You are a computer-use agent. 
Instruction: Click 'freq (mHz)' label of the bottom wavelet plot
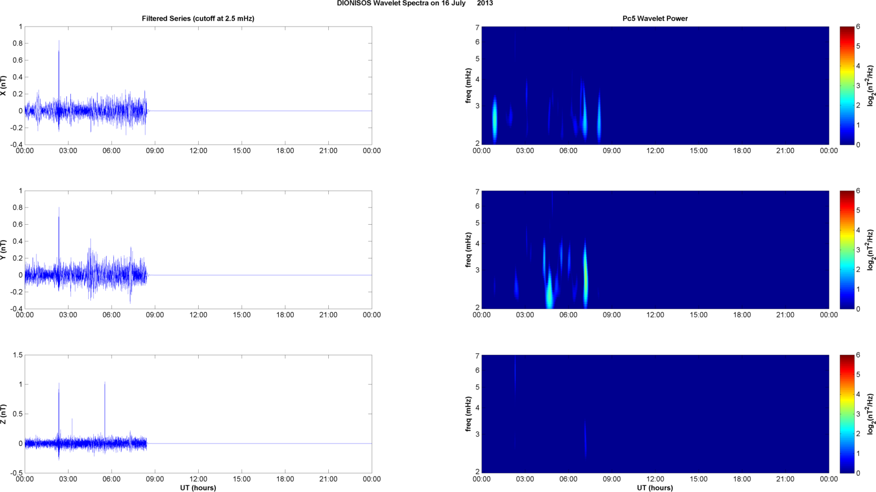click(x=468, y=414)
